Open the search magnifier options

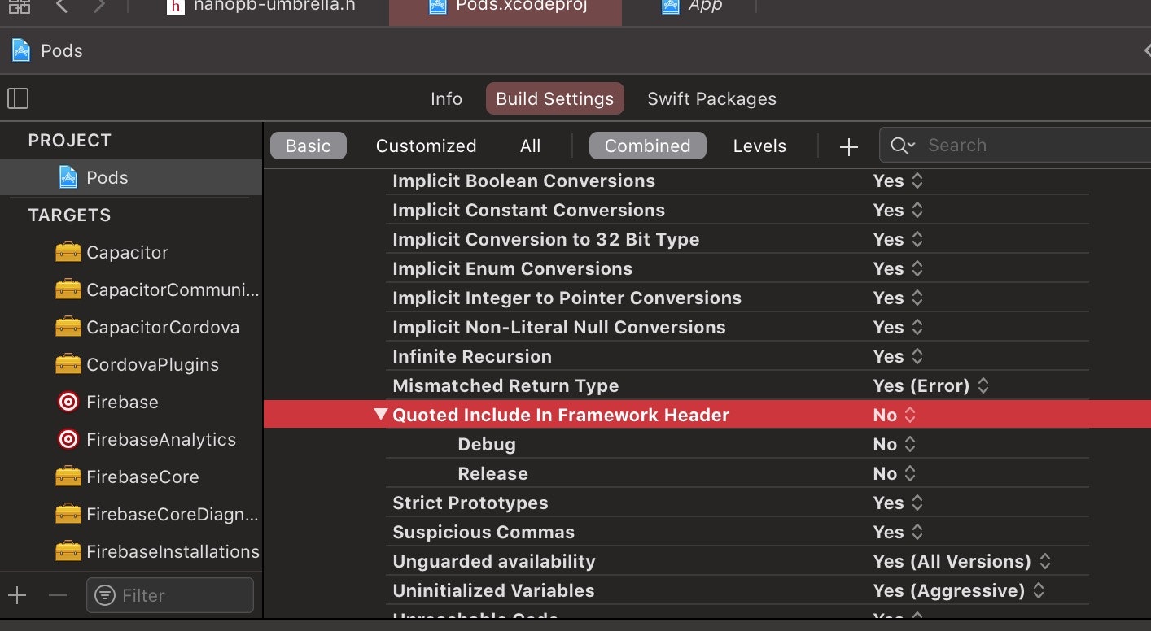pyautogui.click(x=903, y=146)
